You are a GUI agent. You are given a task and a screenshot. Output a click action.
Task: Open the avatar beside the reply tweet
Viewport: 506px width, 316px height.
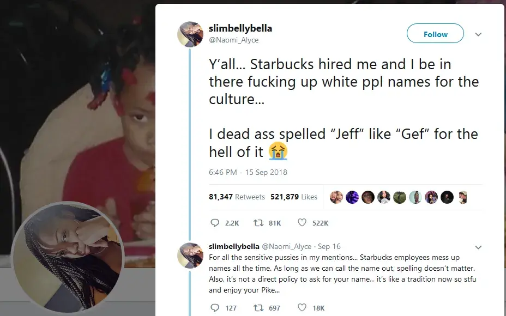(x=190, y=256)
